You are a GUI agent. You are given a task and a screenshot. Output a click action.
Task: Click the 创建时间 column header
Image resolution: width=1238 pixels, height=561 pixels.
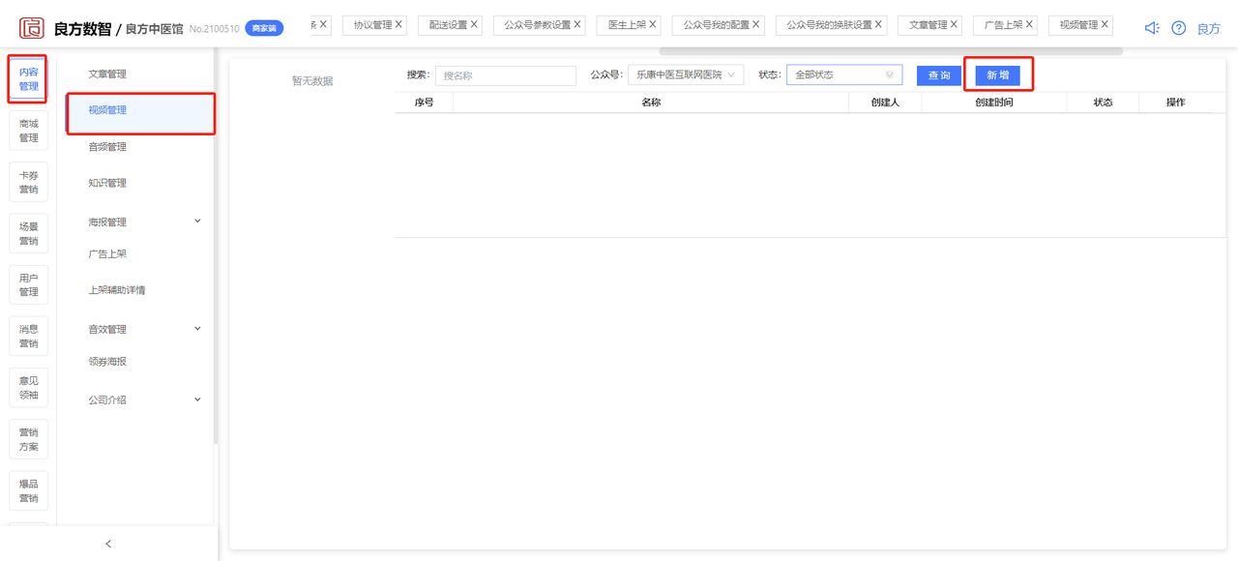[994, 103]
